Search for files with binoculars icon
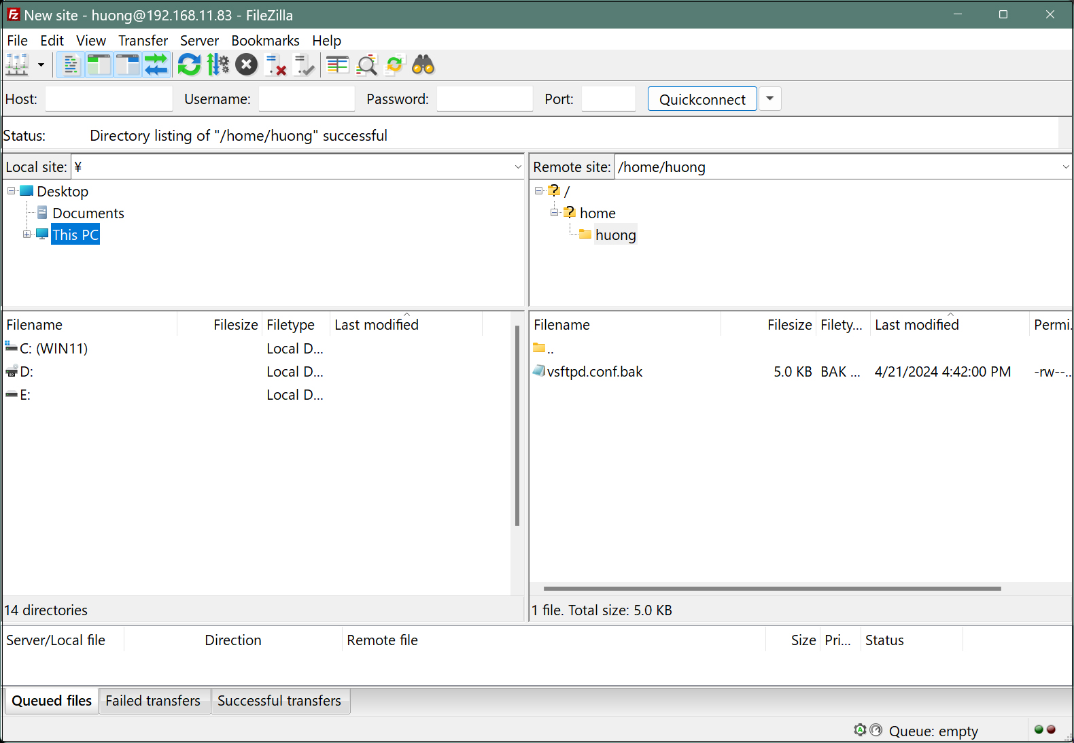 tap(423, 65)
